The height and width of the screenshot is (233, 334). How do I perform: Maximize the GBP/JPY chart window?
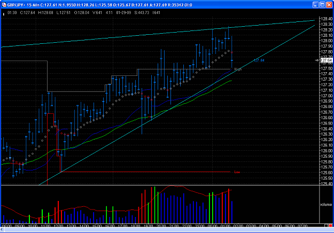tap(322, 5)
